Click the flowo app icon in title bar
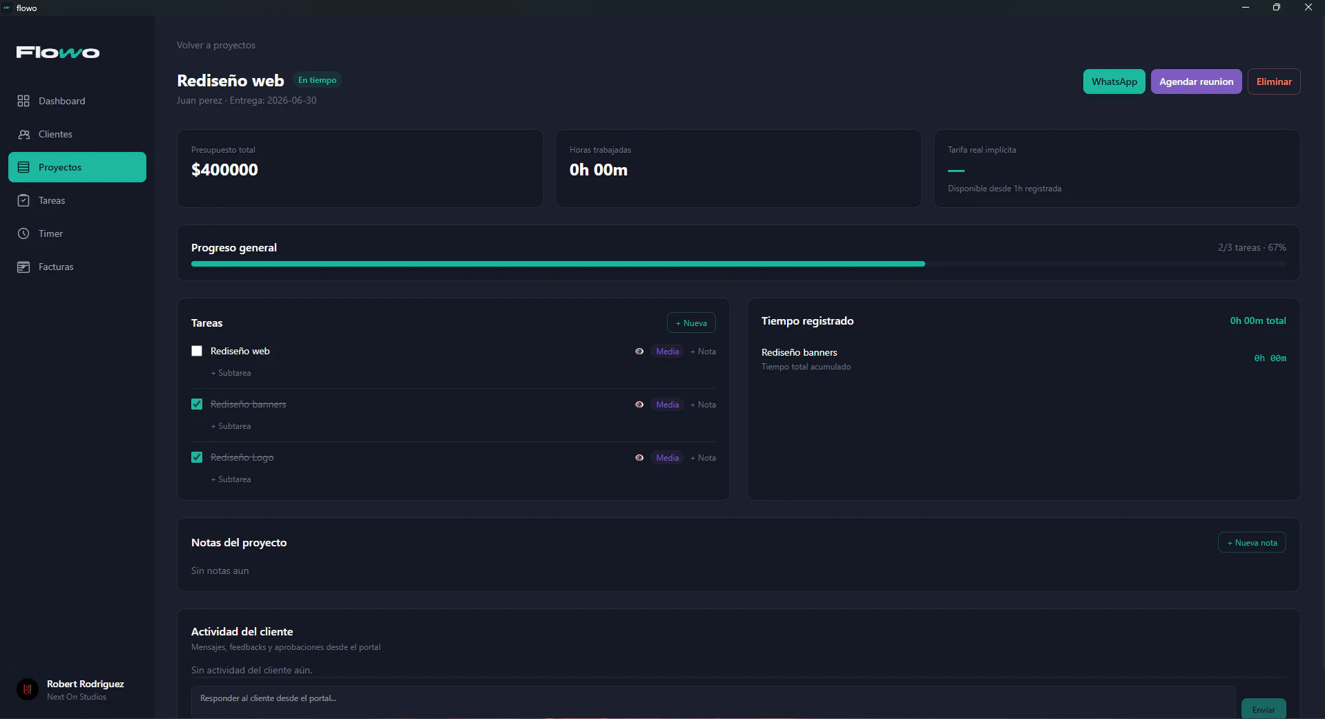1325x719 pixels. (x=7, y=8)
